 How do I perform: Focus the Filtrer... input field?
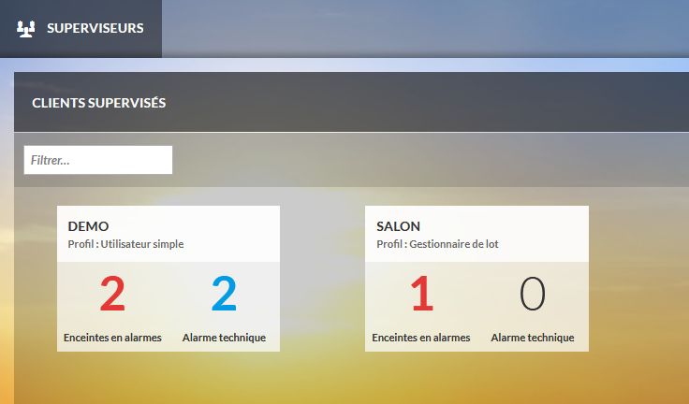98,160
